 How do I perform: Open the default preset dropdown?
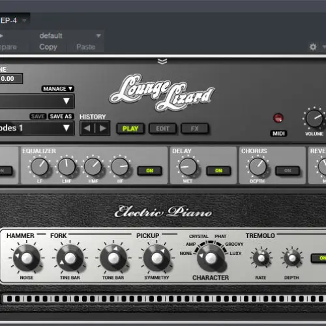pyautogui.click(x=70, y=35)
